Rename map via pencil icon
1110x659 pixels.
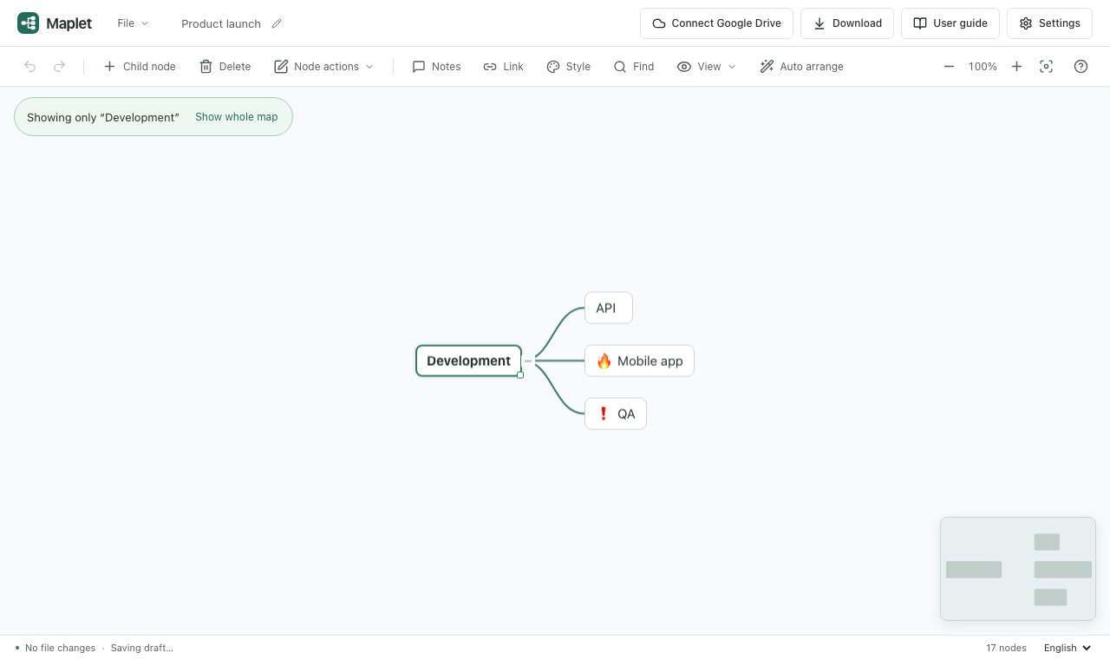tap(277, 23)
